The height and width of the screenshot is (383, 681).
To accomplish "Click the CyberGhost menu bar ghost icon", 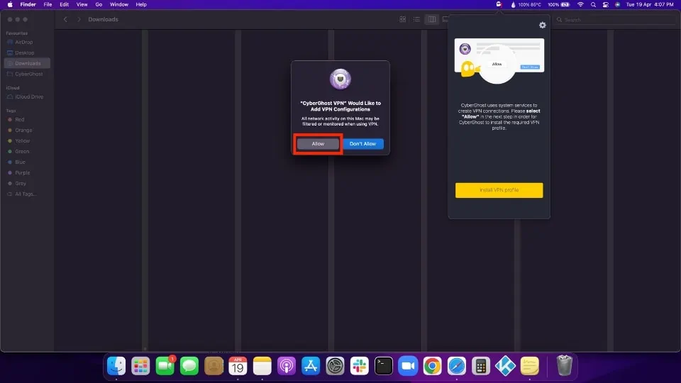I will pos(499,4).
